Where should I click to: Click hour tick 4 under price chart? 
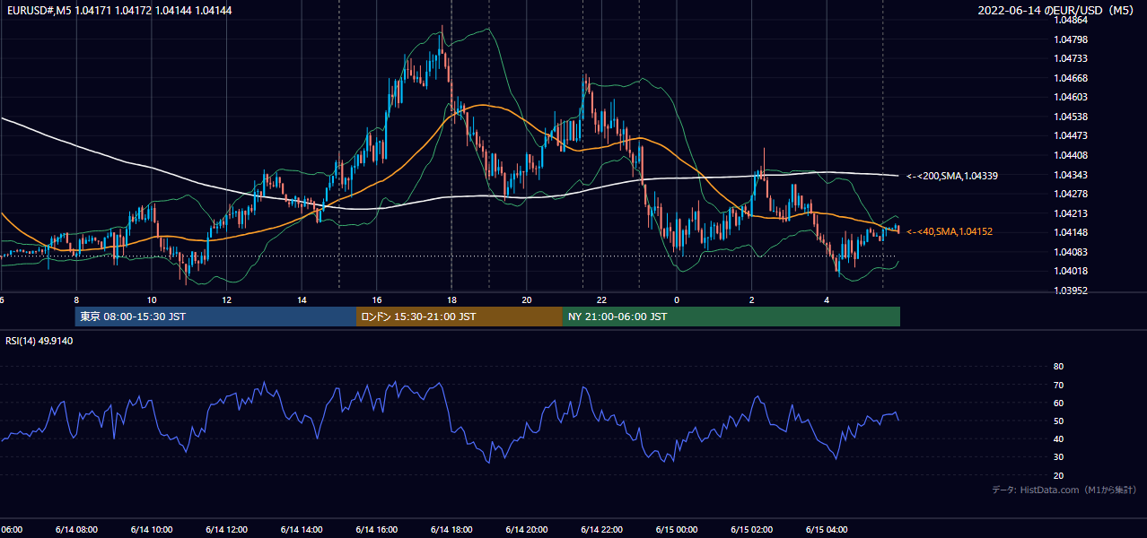pos(827,299)
